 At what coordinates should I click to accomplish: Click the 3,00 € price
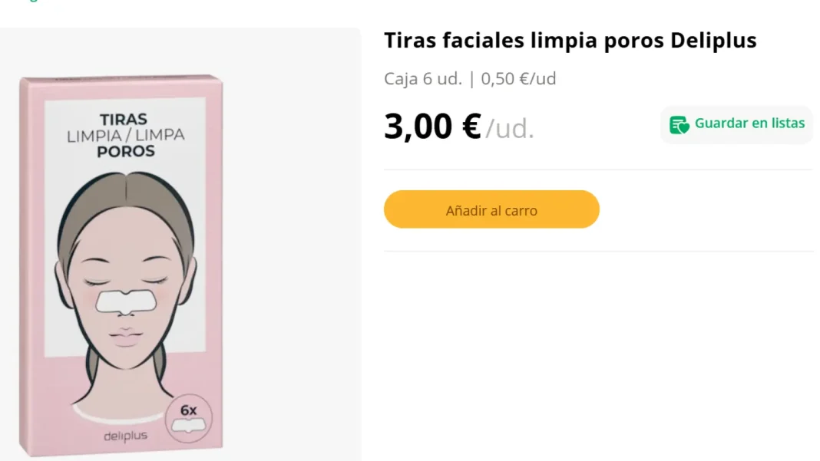432,127
